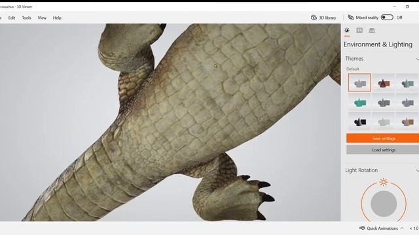Open the Environment & Lighting tab sun icon
The height and width of the screenshot is (235, 419).
347,30
